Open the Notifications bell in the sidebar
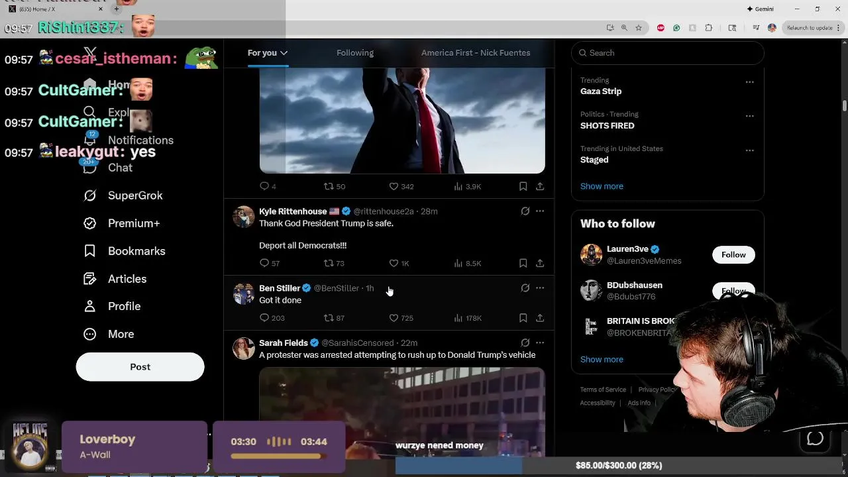This screenshot has height=477, width=848. point(90,140)
